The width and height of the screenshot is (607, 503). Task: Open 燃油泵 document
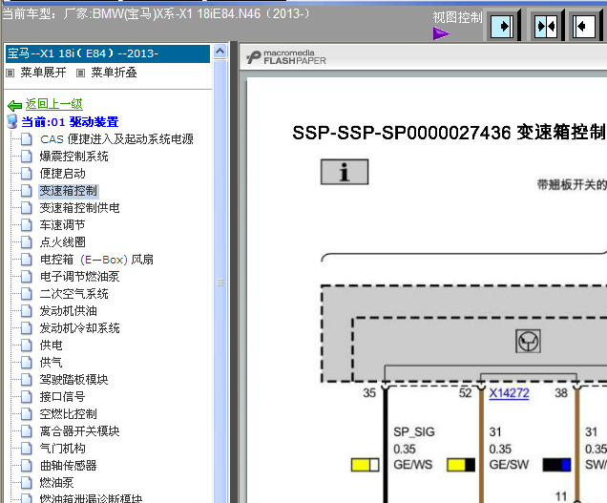point(57,482)
